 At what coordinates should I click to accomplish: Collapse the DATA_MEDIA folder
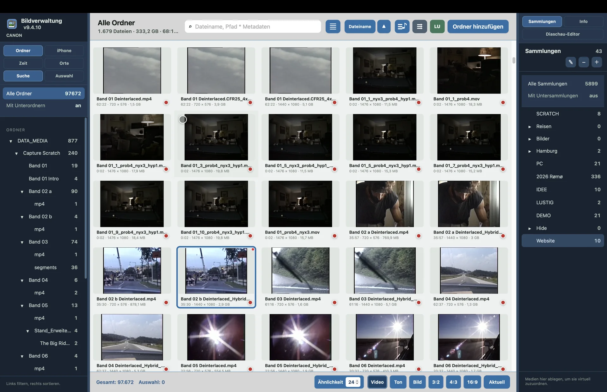[x=11, y=141]
